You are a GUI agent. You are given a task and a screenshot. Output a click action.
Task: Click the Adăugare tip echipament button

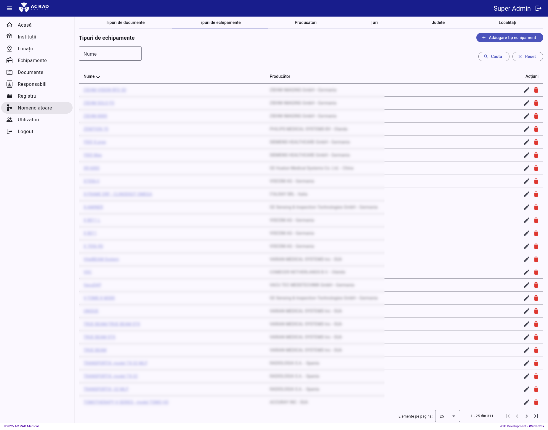point(509,38)
